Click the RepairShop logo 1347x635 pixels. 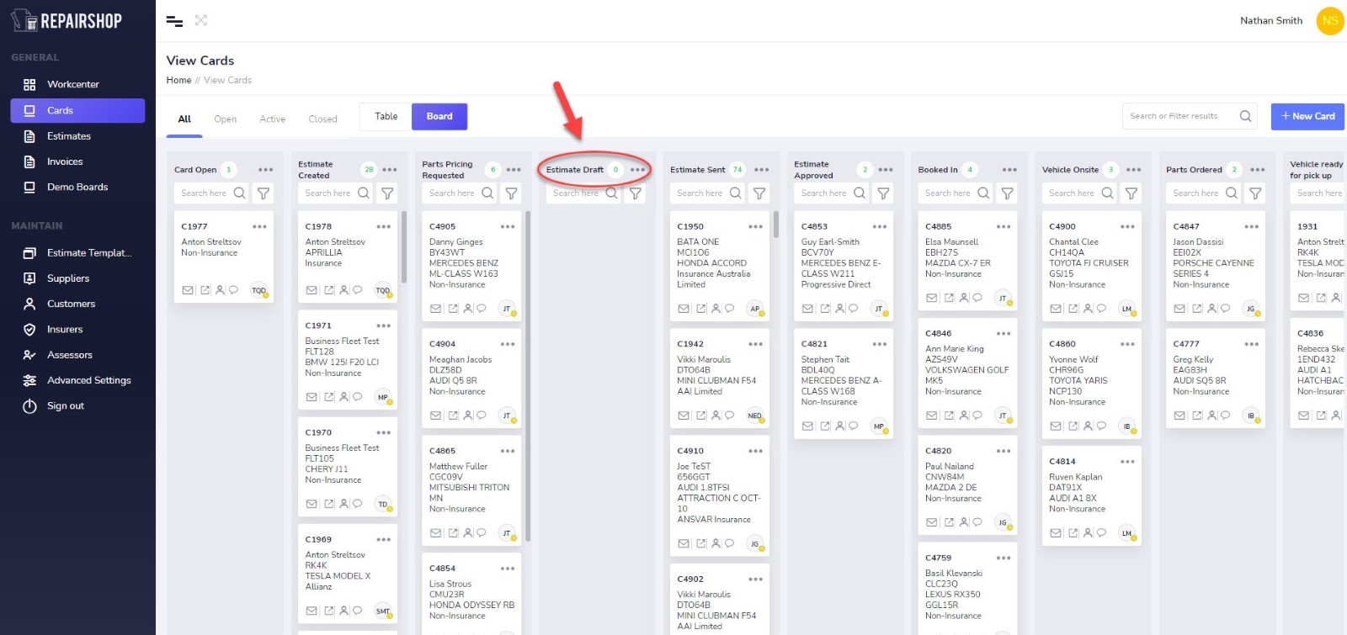click(x=67, y=20)
